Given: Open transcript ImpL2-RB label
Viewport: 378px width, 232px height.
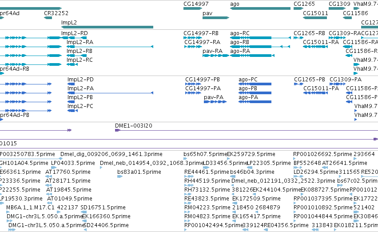Looking at the screenshot, I should pyautogui.click(x=80, y=51).
